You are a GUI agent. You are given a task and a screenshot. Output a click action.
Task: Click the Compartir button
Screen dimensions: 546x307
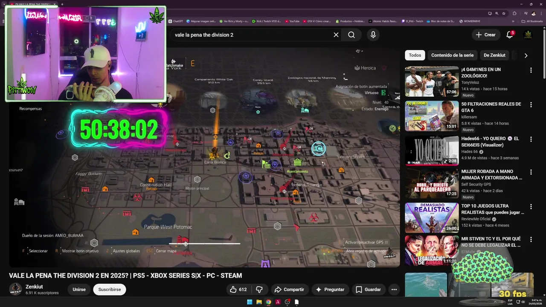click(x=289, y=290)
